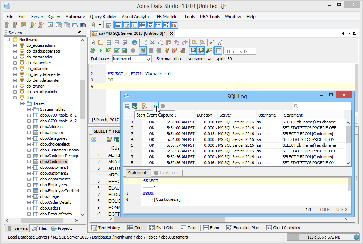
Task: Open the Database dropdown showing Northwind
Action: point(149,59)
